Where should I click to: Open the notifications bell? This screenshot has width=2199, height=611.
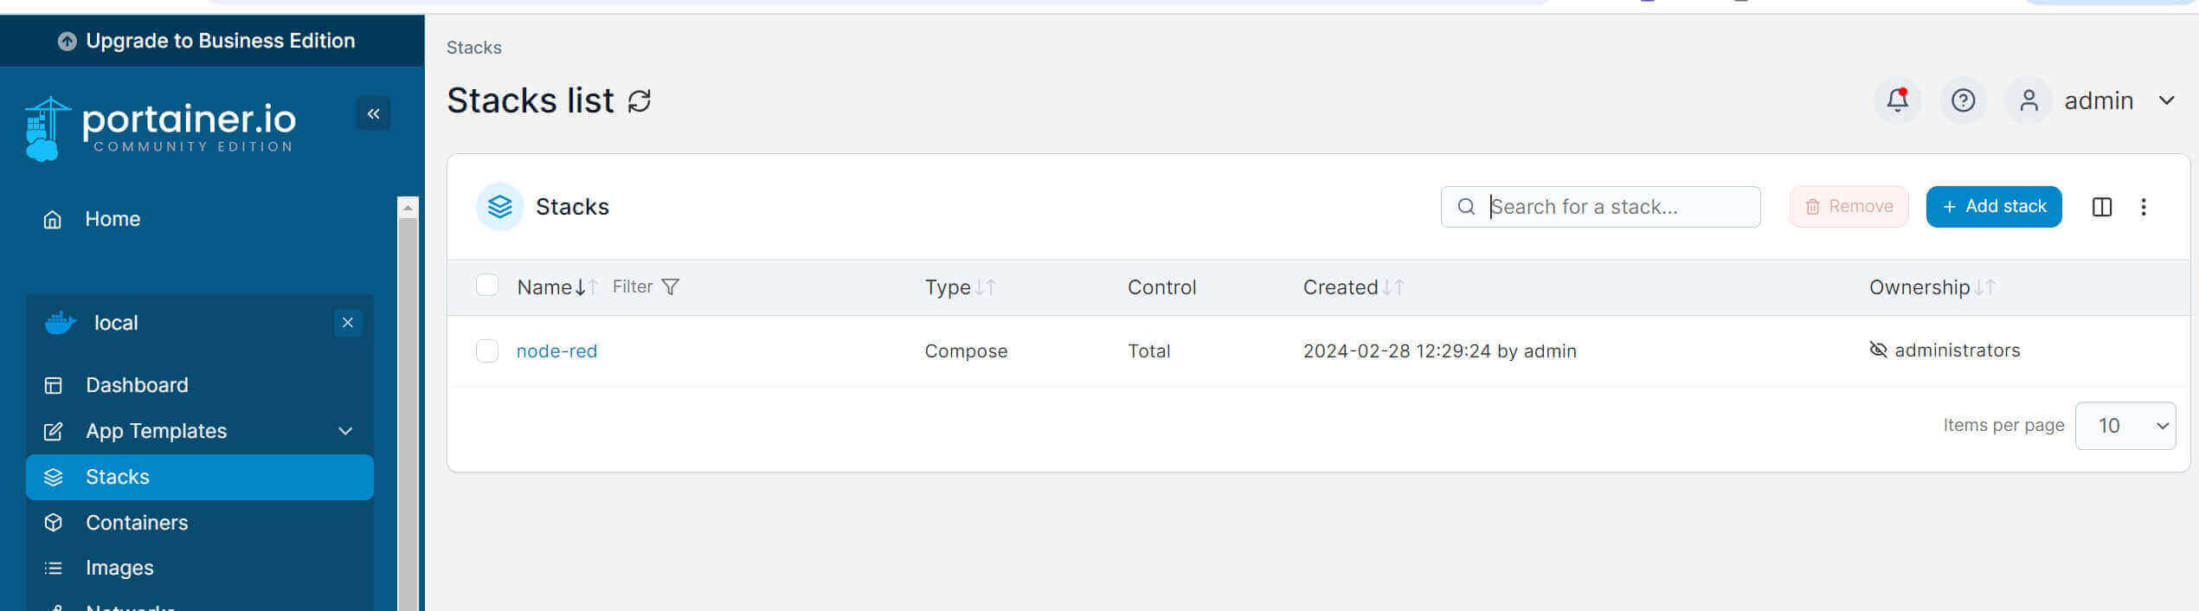[x=1897, y=101]
